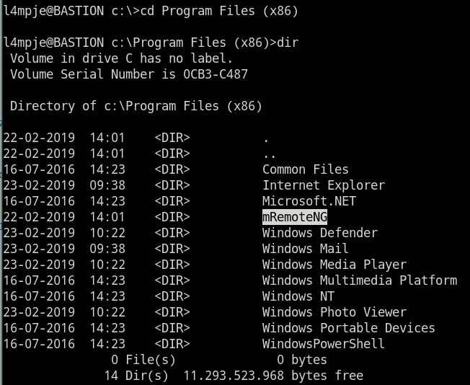Viewport: 470px width, 385px height.
Task: Click the Microsoft.NET folder name
Action: click(x=309, y=201)
